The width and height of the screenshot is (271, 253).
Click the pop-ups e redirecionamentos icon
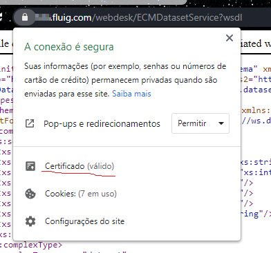tap(30, 123)
